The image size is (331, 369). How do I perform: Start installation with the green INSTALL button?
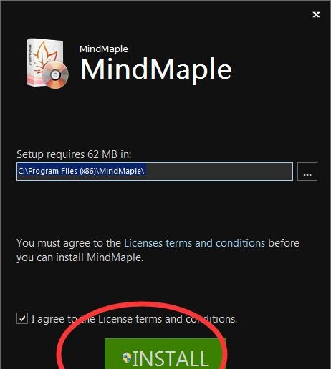coord(165,354)
